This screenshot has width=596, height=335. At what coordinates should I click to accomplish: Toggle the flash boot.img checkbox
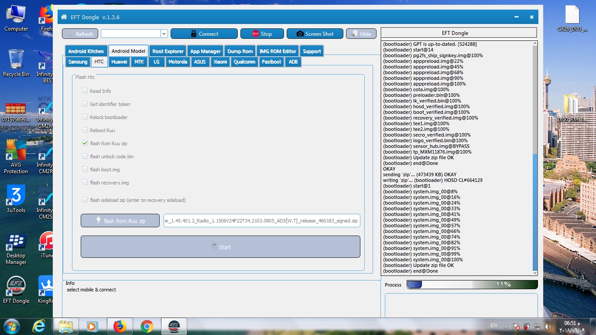tap(85, 170)
